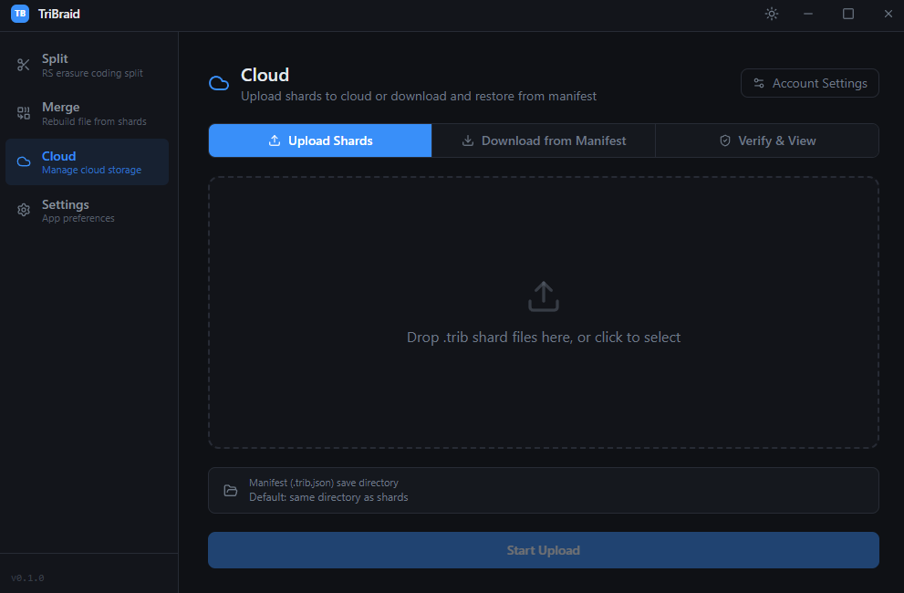Click the manifest save directory row
904x593 pixels.
point(543,490)
